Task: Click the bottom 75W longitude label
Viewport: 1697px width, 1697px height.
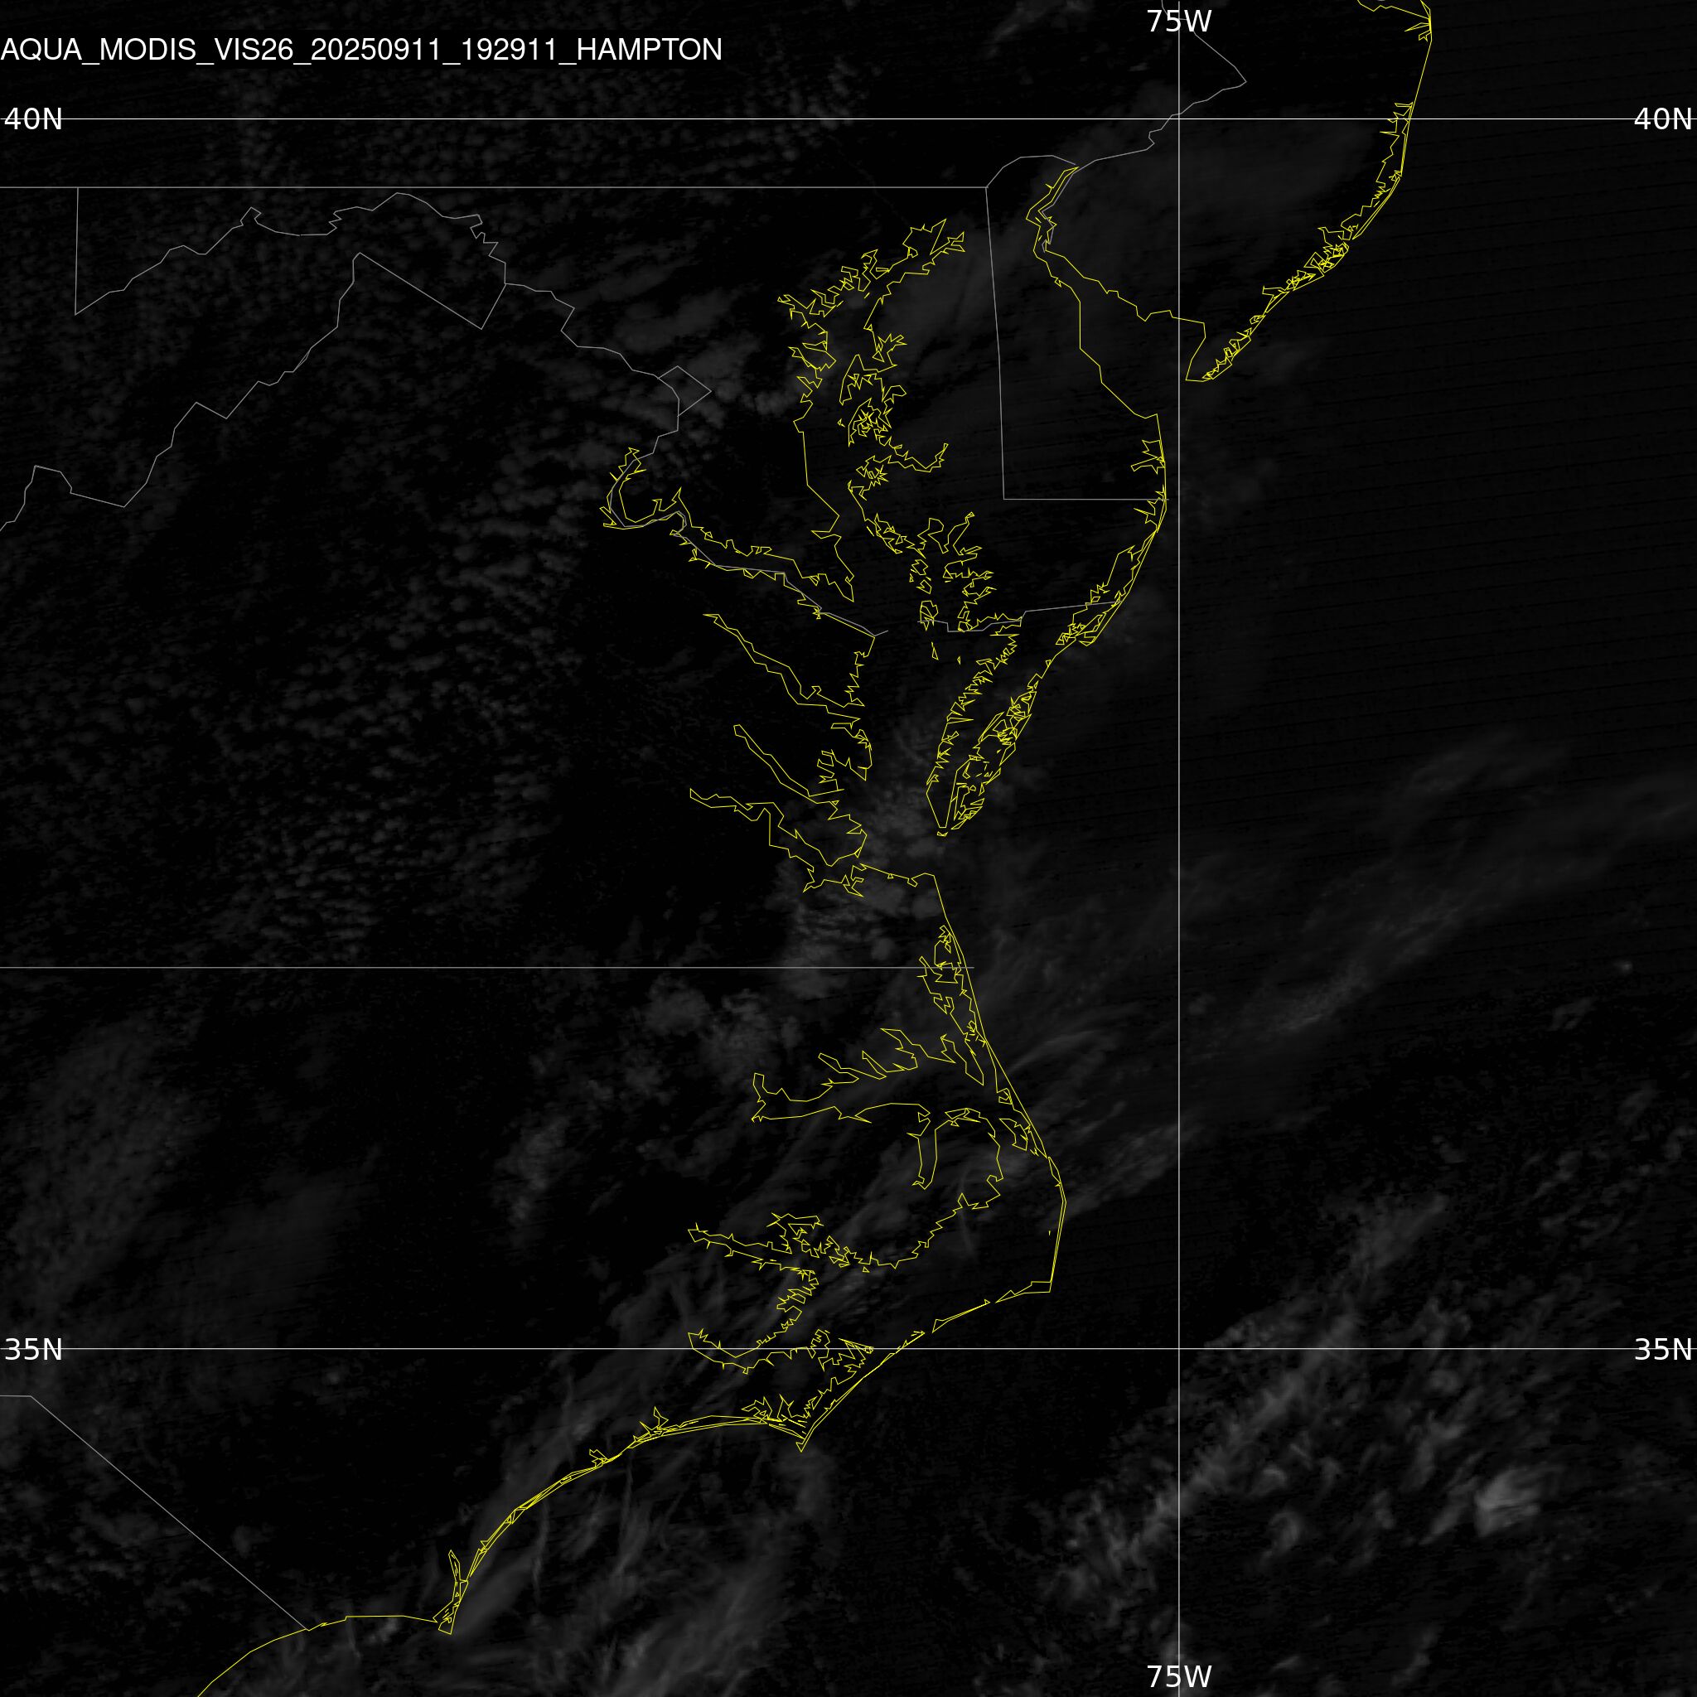Action: click(x=1179, y=1676)
